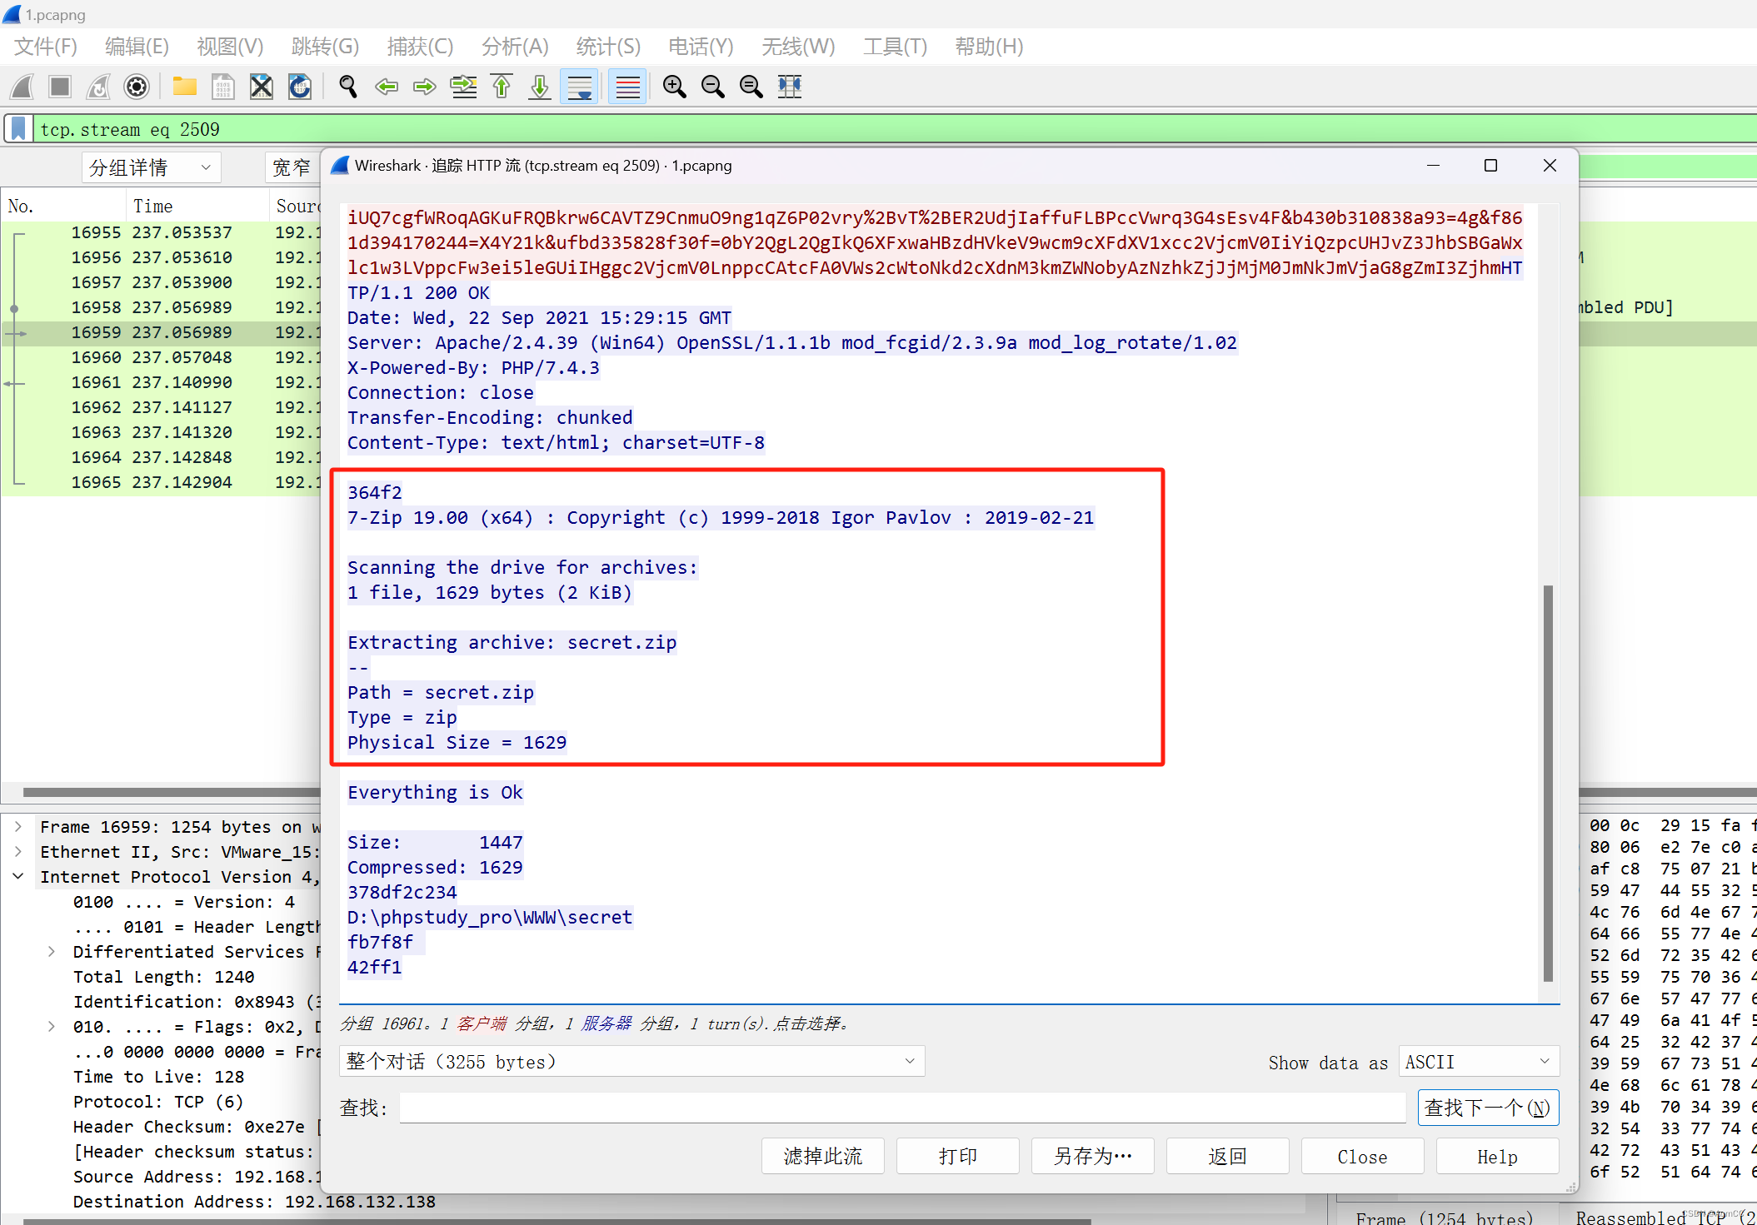1757x1225 pixels.
Task: Open the 分组详情 search scope dropdown
Action: (x=151, y=167)
